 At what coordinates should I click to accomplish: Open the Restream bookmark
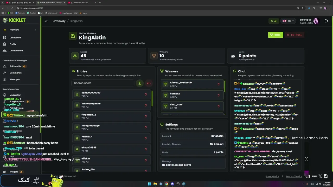[x=20, y=13]
